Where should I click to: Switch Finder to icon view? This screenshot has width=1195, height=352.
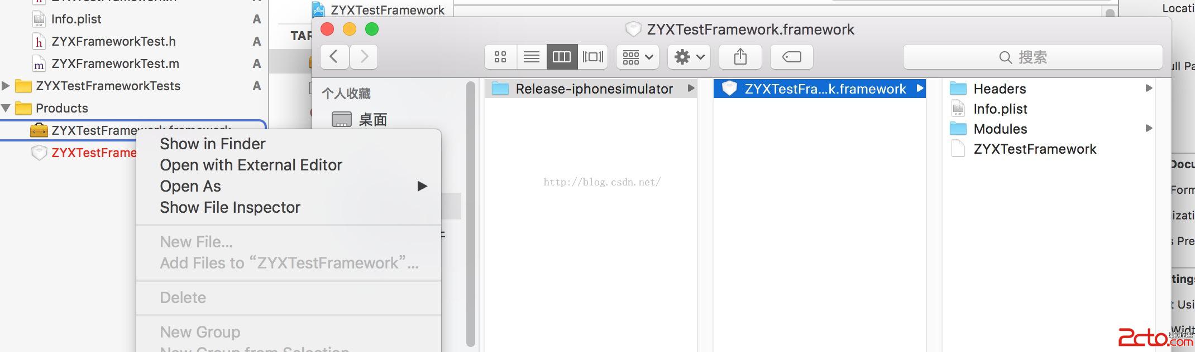pyautogui.click(x=500, y=57)
